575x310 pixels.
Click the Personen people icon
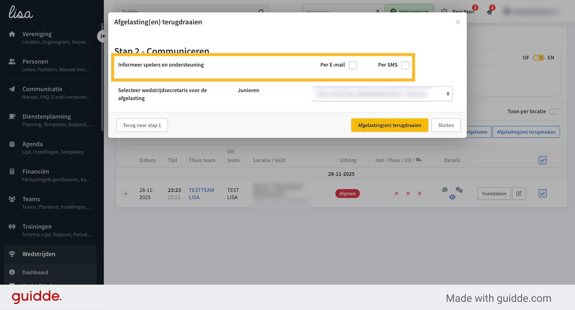pos(12,62)
